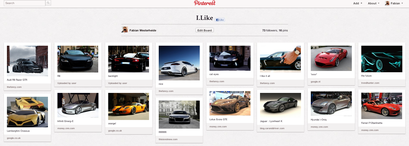Open Fabian Westerheide profile link

(143, 30)
